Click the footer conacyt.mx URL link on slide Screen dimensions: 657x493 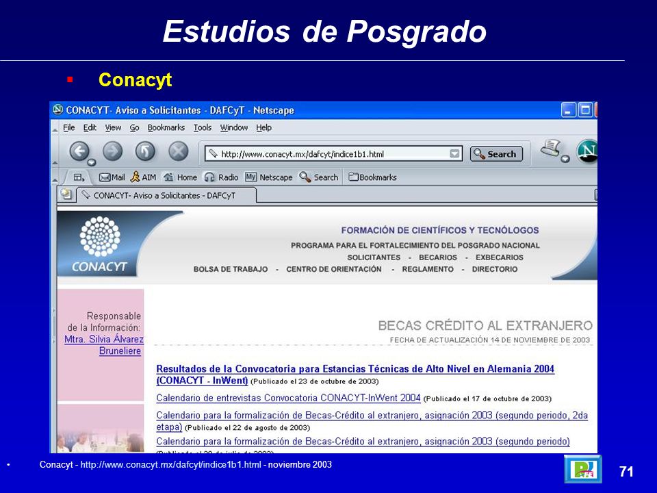point(170,464)
